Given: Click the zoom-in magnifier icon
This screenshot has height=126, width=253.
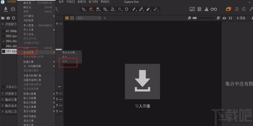Looking at the screenshot, I should (218, 18).
